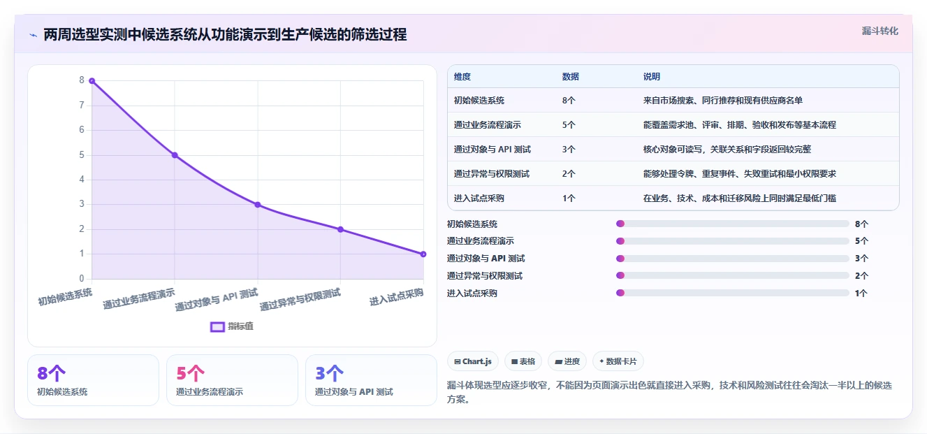Click description starting 在业务、技术、成本
Image resolution: width=927 pixels, height=434 pixels.
click(x=740, y=198)
